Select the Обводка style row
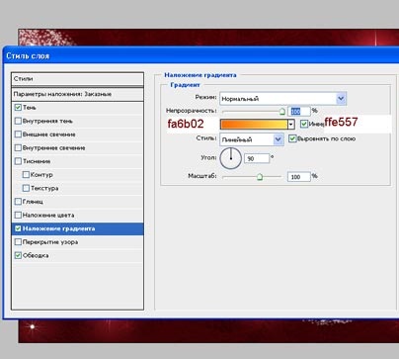 (x=78, y=255)
